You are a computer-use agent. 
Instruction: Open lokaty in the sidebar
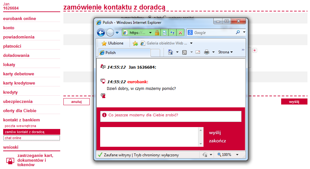9,64
